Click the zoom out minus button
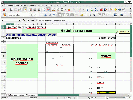Viewport: 133px width, 100px height. click(108, 98)
